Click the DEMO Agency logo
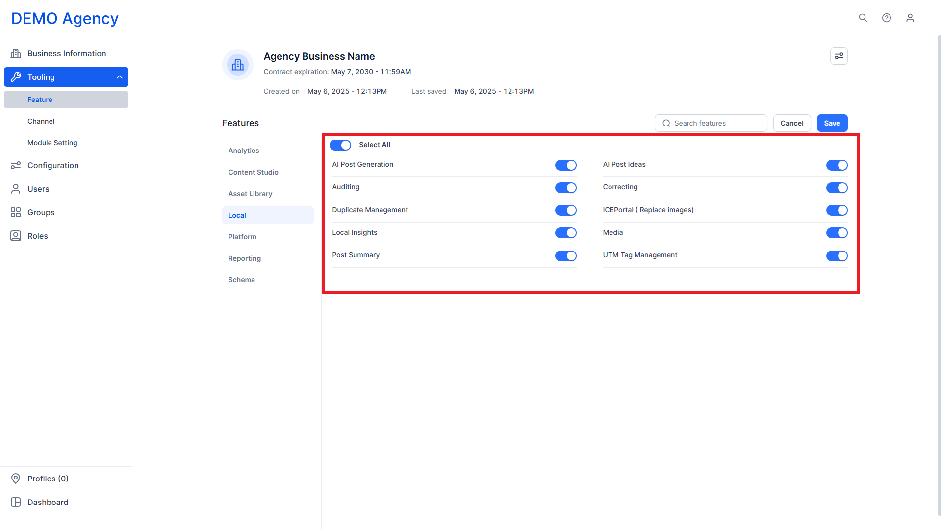Image resolution: width=941 pixels, height=529 pixels. pos(65,18)
